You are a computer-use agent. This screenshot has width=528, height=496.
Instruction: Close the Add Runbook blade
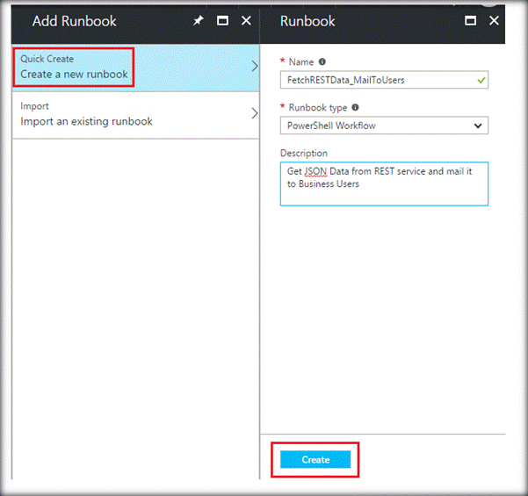(x=247, y=21)
